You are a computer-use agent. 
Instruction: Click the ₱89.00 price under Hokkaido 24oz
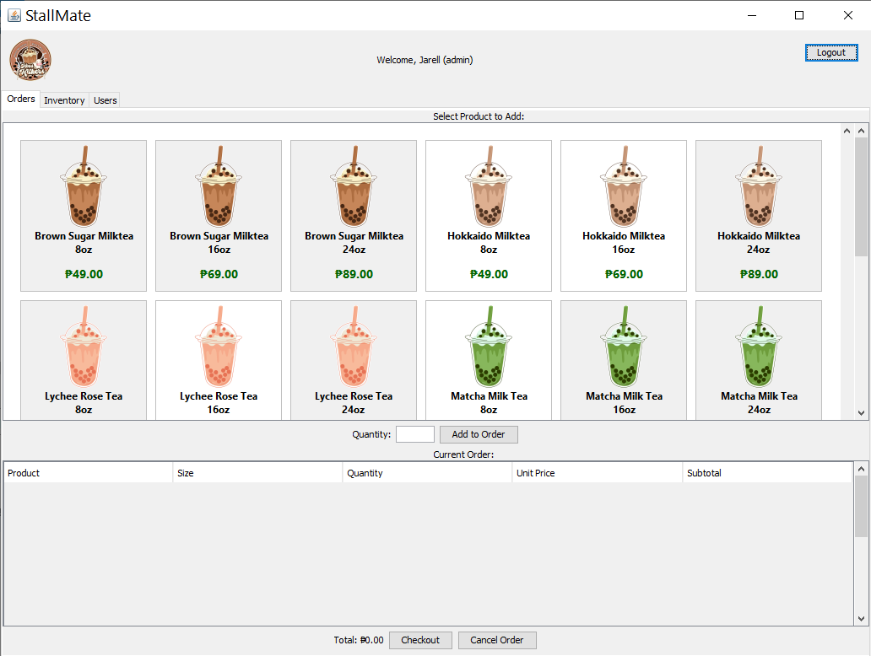[759, 274]
